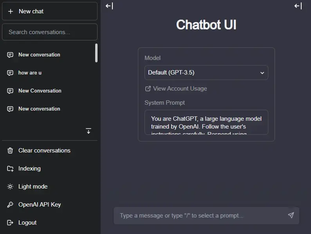Click the Indexing folder icon

click(x=10, y=169)
